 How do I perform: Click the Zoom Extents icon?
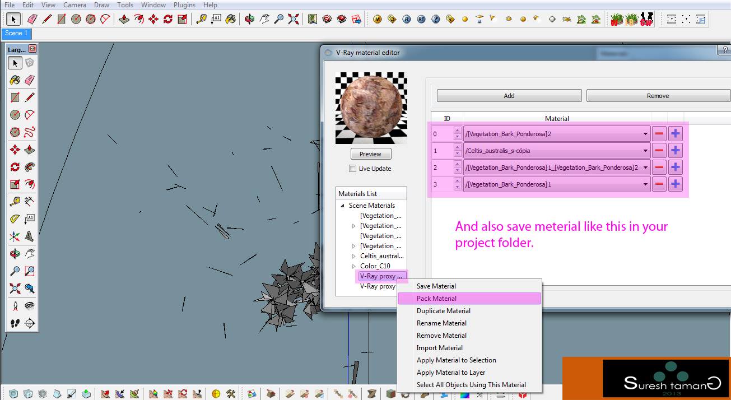15,288
